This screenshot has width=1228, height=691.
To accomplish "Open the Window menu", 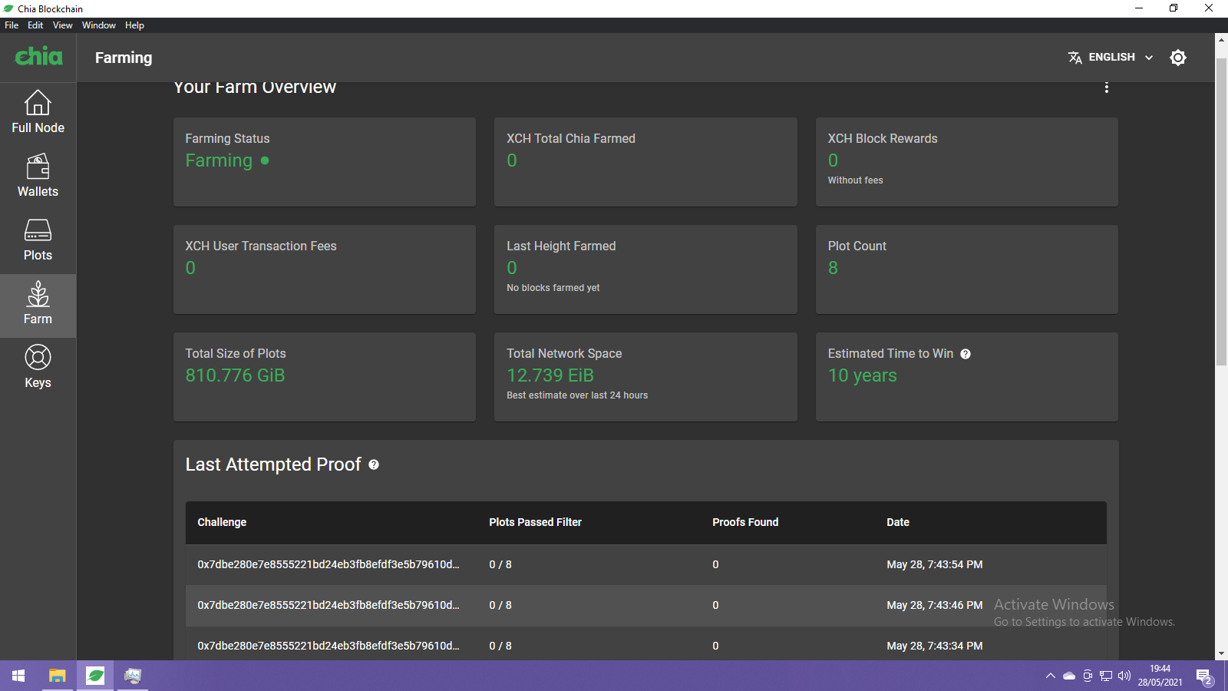I will coord(99,25).
